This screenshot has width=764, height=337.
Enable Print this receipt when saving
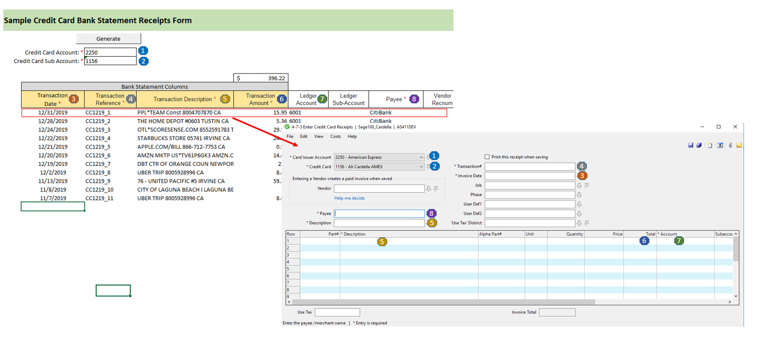(x=487, y=157)
